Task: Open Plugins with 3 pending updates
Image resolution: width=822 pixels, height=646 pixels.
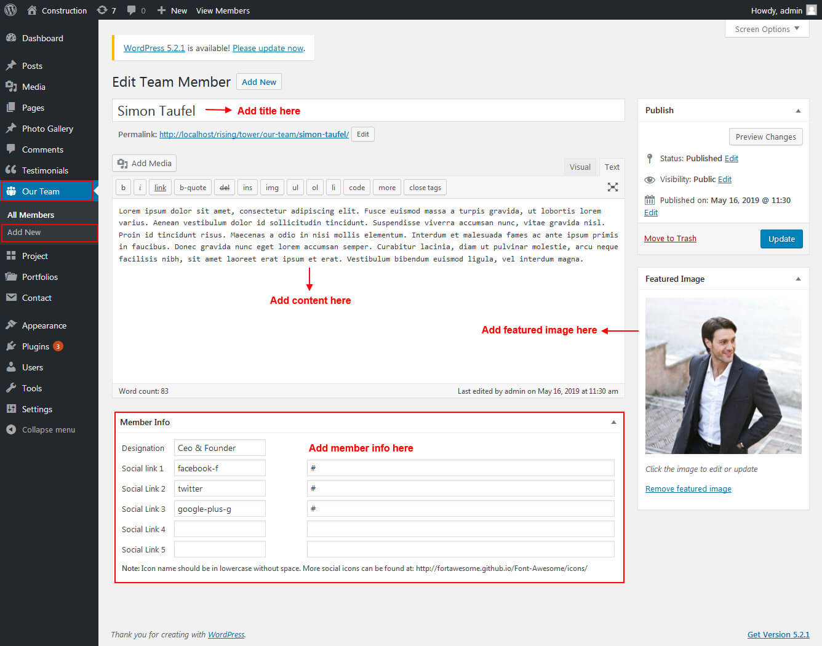Action: [x=36, y=346]
